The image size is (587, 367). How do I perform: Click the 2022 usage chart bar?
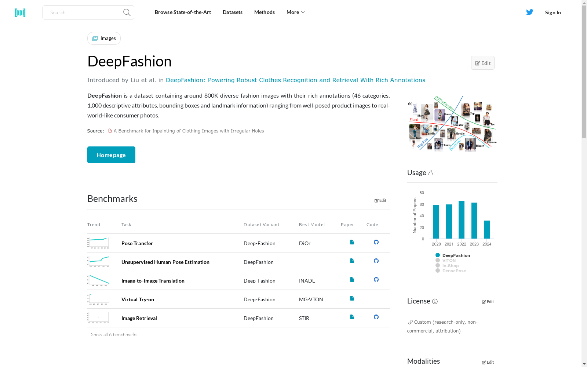coord(462,220)
